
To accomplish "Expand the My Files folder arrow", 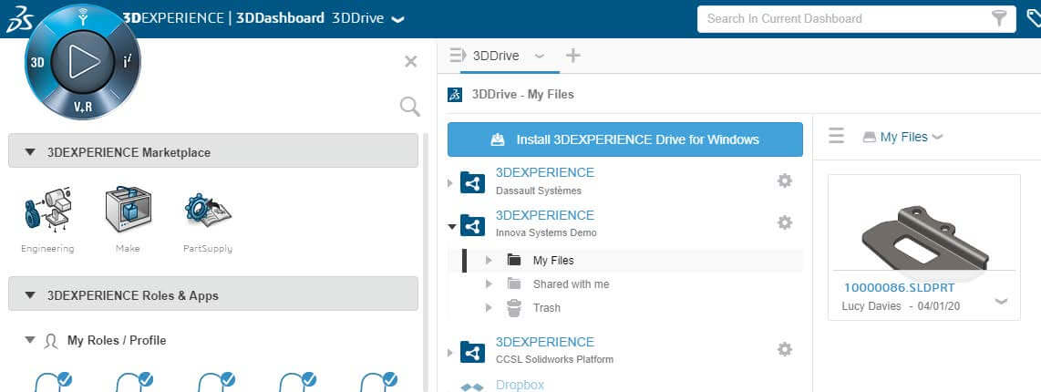I will 490,261.
